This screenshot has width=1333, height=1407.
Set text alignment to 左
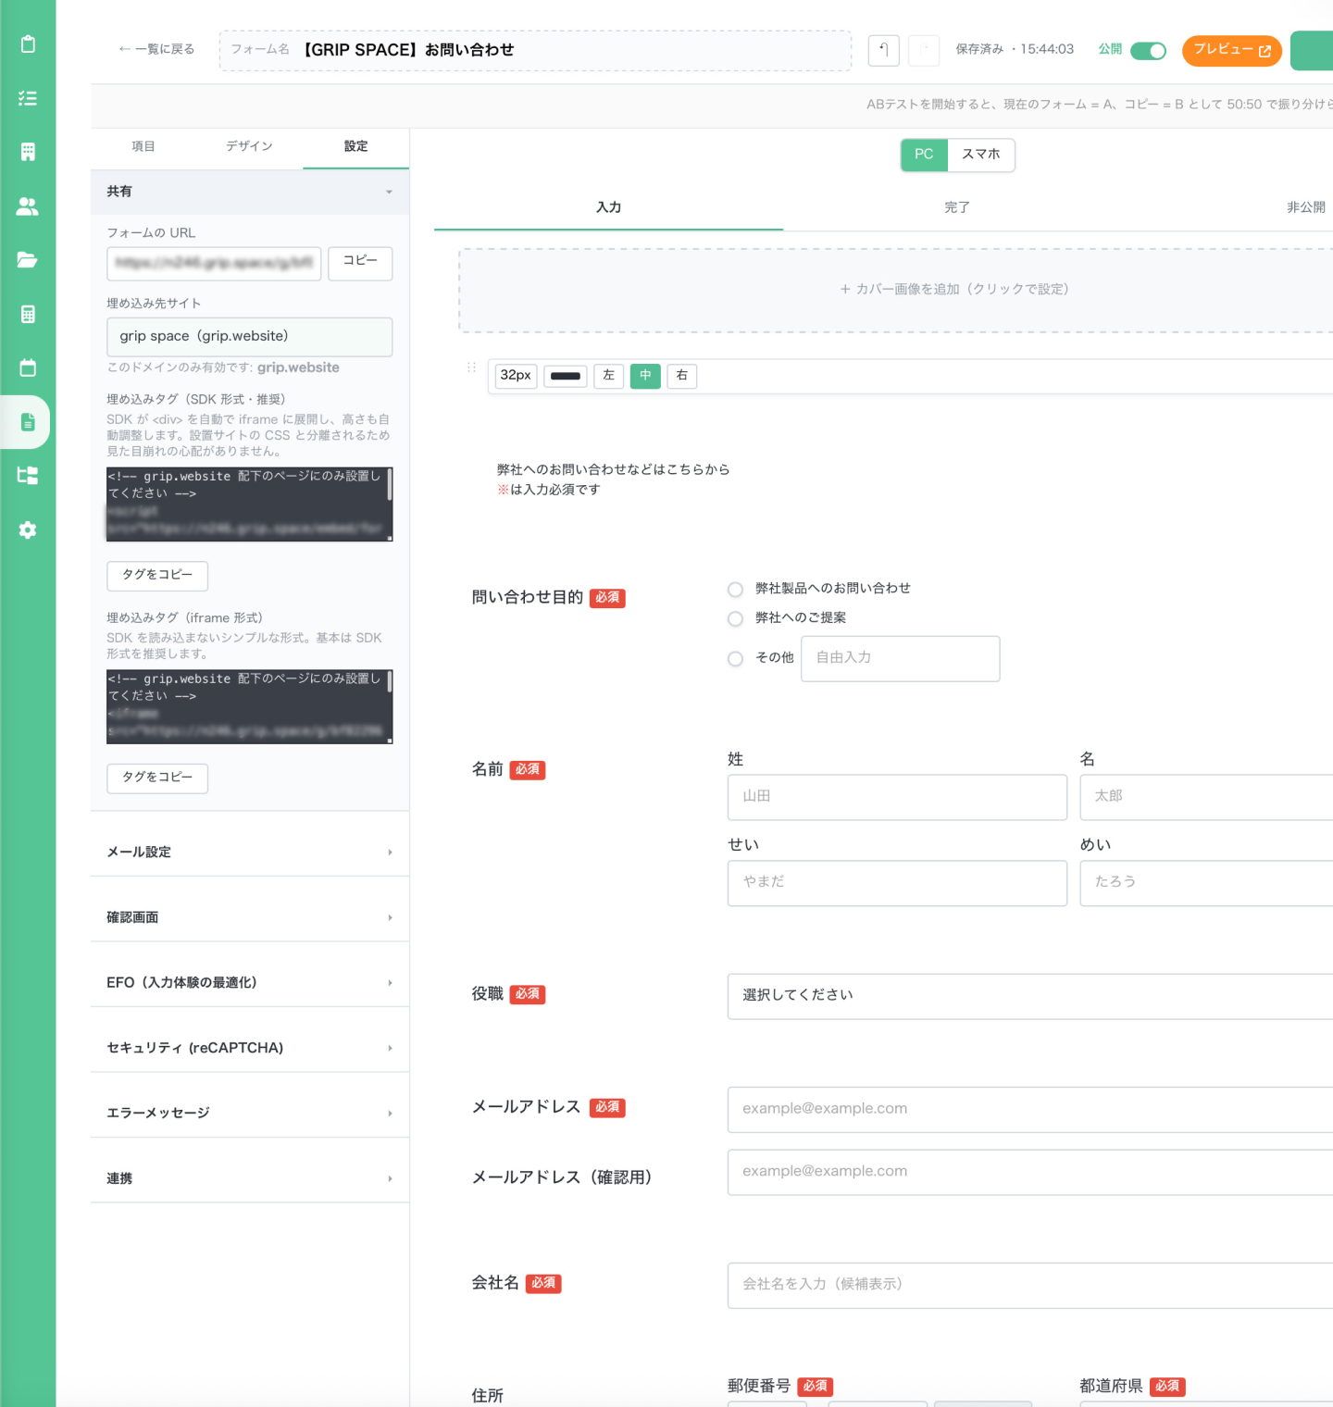pyautogui.click(x=608, y=376)
